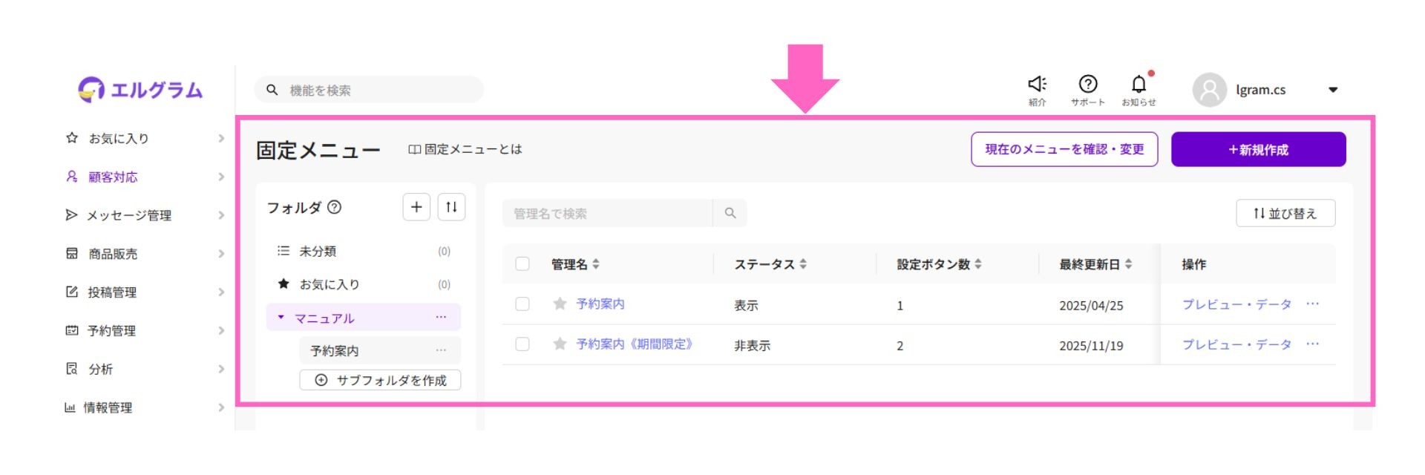Open the lgram.cs account dropdown arrow
Screen dimensions: 1425x475
(1333, 90)
